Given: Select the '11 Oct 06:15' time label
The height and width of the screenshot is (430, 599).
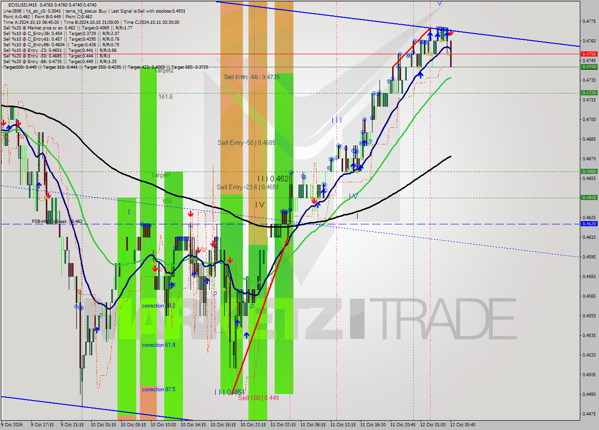Looking at the screenshot, I should pos(313,425).
